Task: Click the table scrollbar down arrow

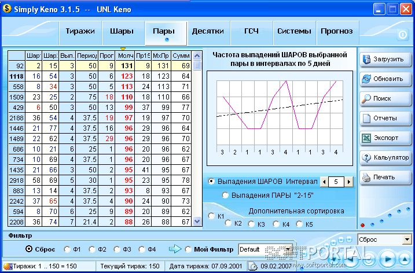Action: tap(197, 221)
